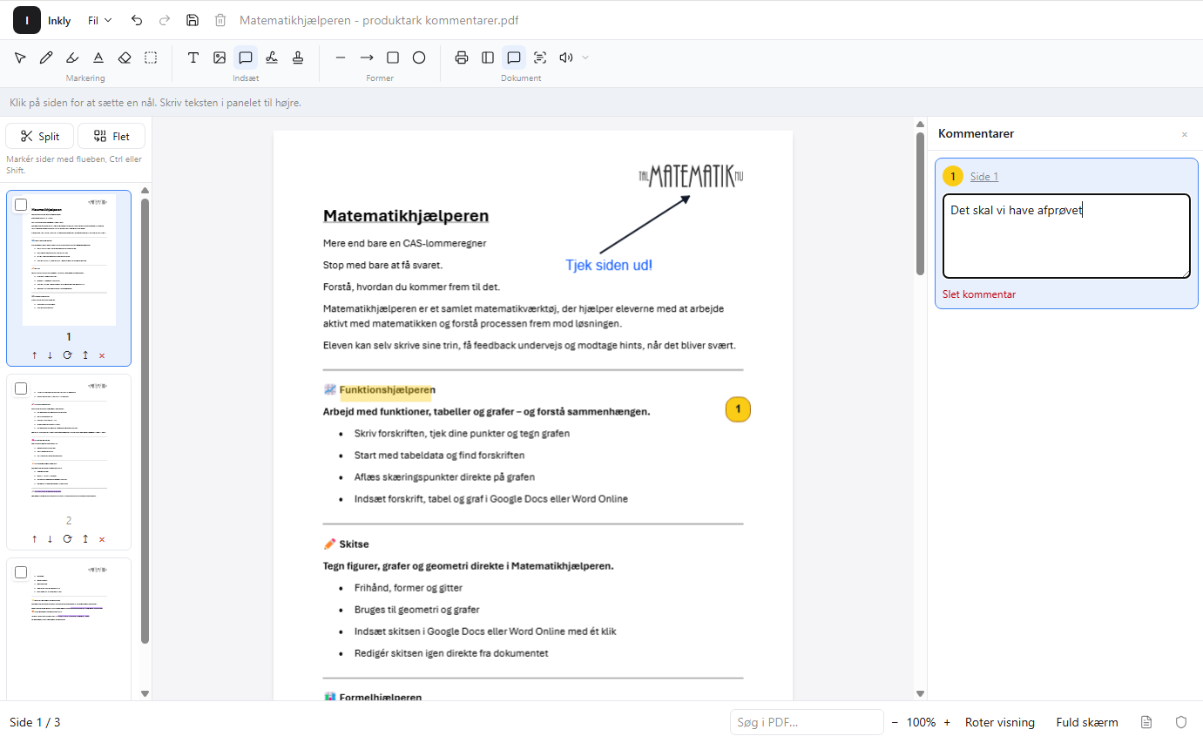Select the arrow pointer selection tool

pos(20,57)
